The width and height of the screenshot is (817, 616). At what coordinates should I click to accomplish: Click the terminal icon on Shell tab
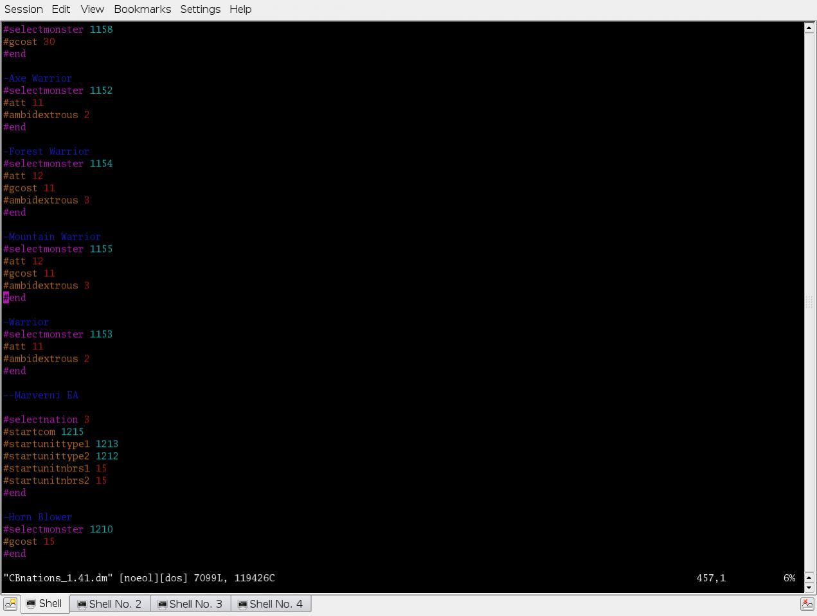pyautogui.click(x=31, y=604)
